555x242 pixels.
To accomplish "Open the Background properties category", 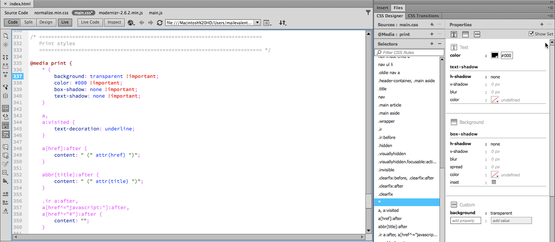I will coord(465,34).
